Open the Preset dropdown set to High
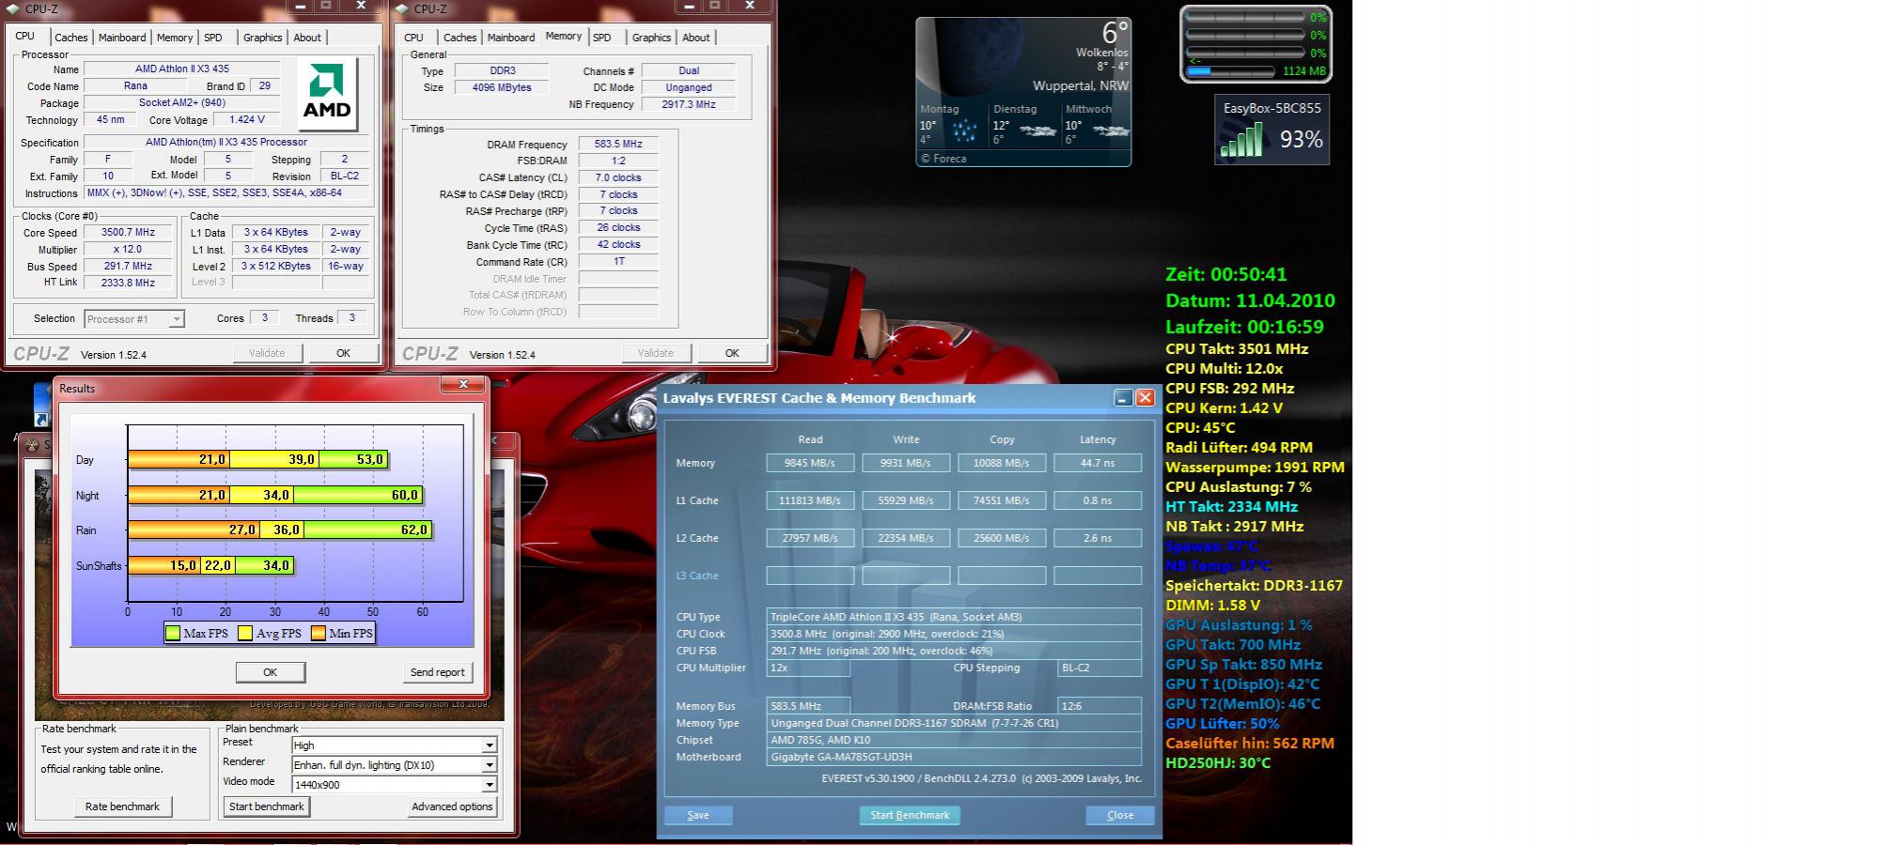1886x845 pixels. tap(394, 745)
